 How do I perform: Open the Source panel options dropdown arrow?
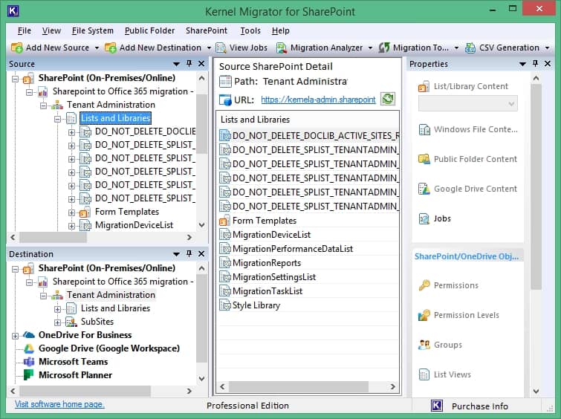coord(176,64)
